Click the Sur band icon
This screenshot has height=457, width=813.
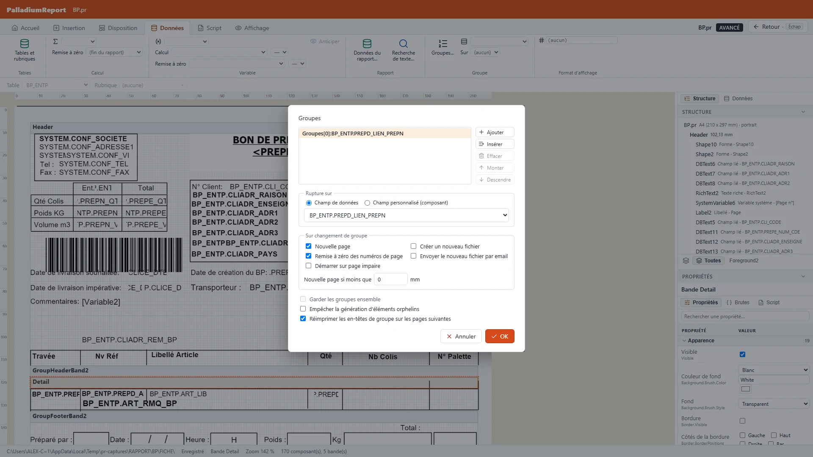464,41
